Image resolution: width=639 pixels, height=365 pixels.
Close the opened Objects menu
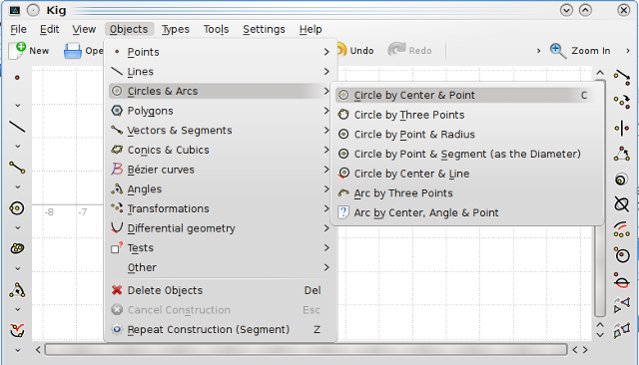[129, 29]
